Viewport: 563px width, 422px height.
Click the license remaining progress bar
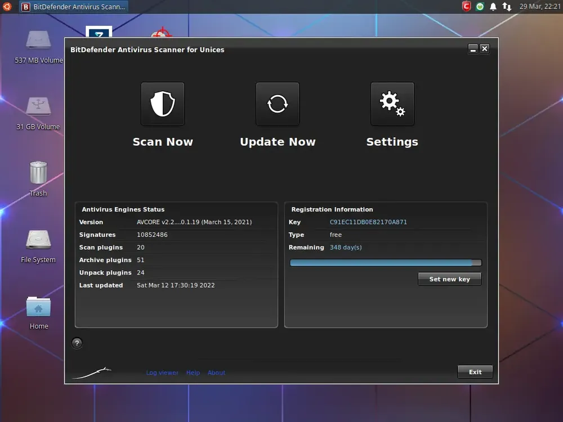[386, 263]
